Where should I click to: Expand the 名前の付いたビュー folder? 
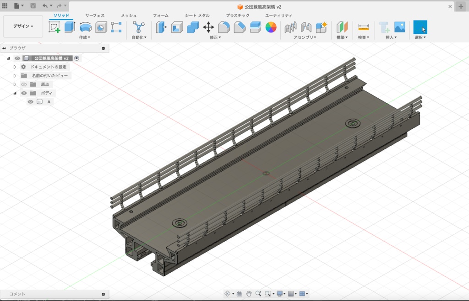[14, 75]
